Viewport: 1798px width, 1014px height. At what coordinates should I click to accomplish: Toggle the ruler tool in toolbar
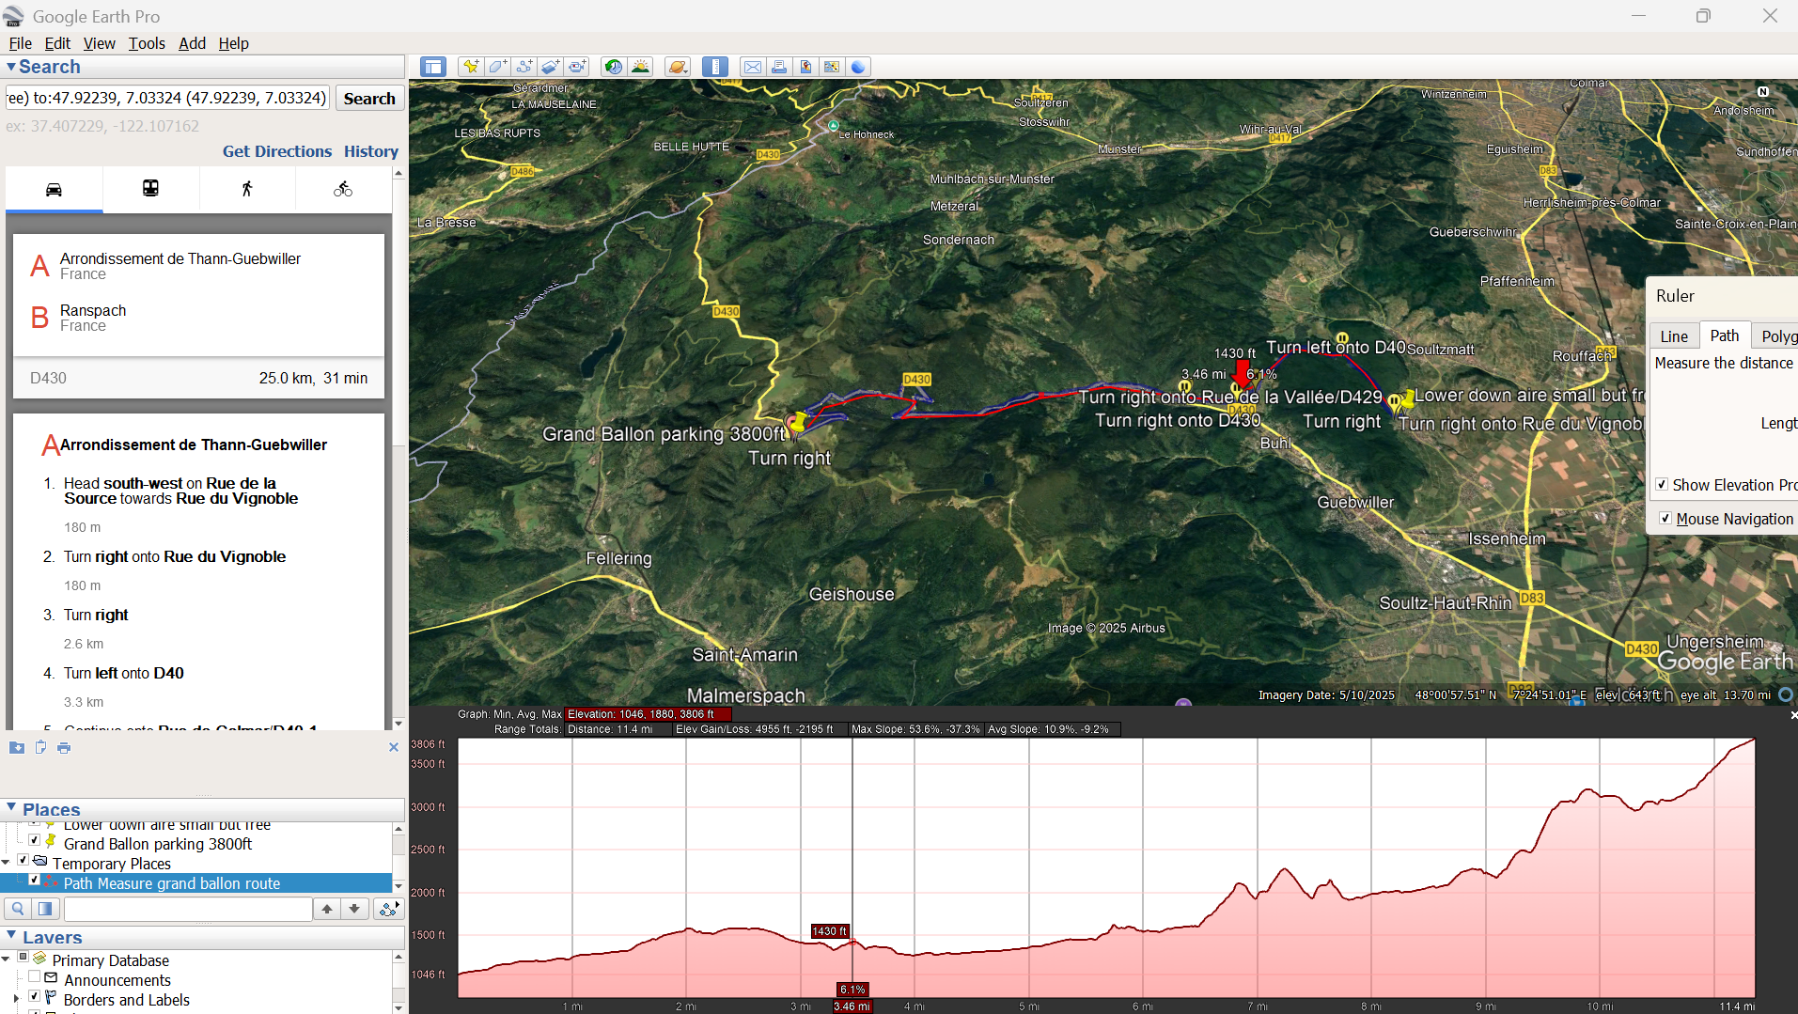coord(715,67)
